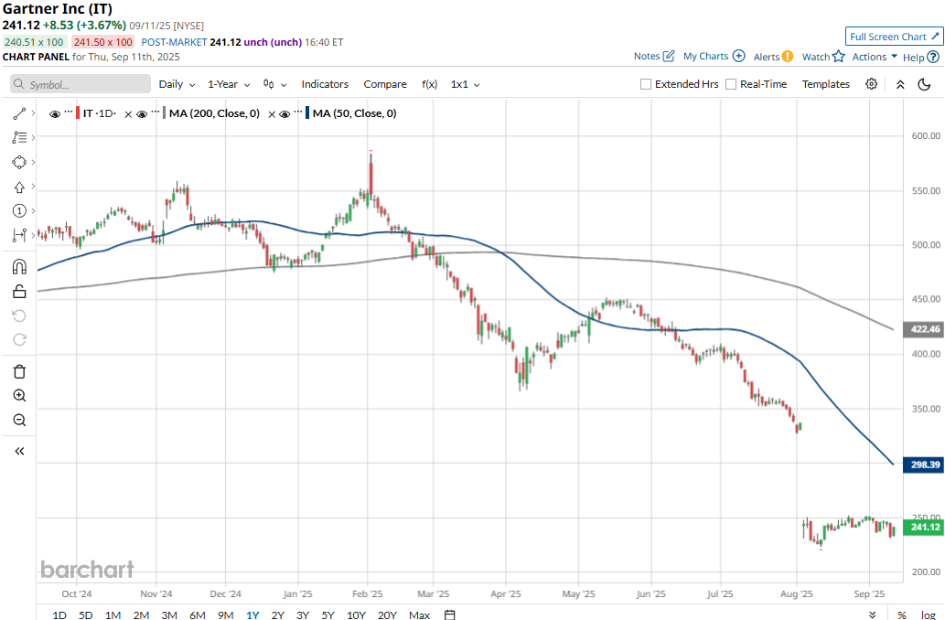Select the 3M time range

pos(169,615)
